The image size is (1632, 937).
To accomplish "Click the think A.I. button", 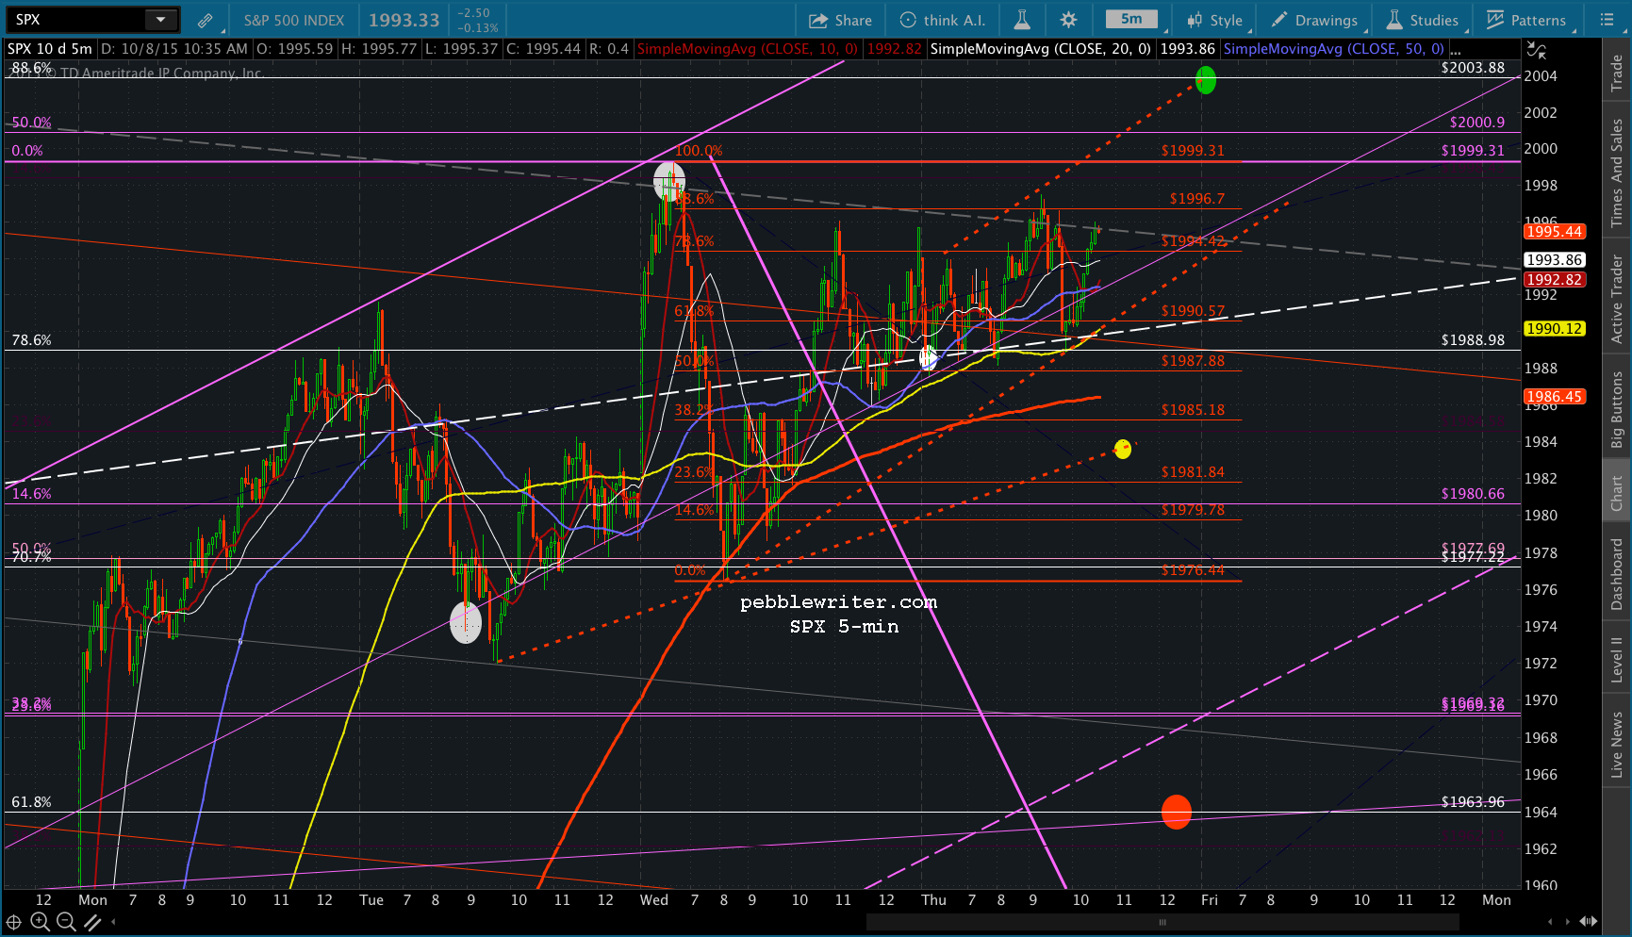I will (942, 20).
